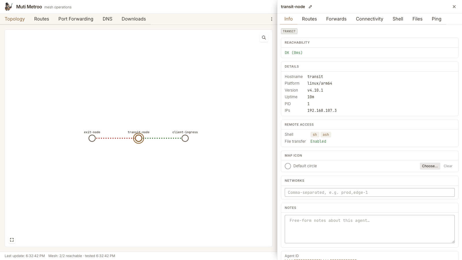Click the transit-node circle in topology

tap(139, 138)
